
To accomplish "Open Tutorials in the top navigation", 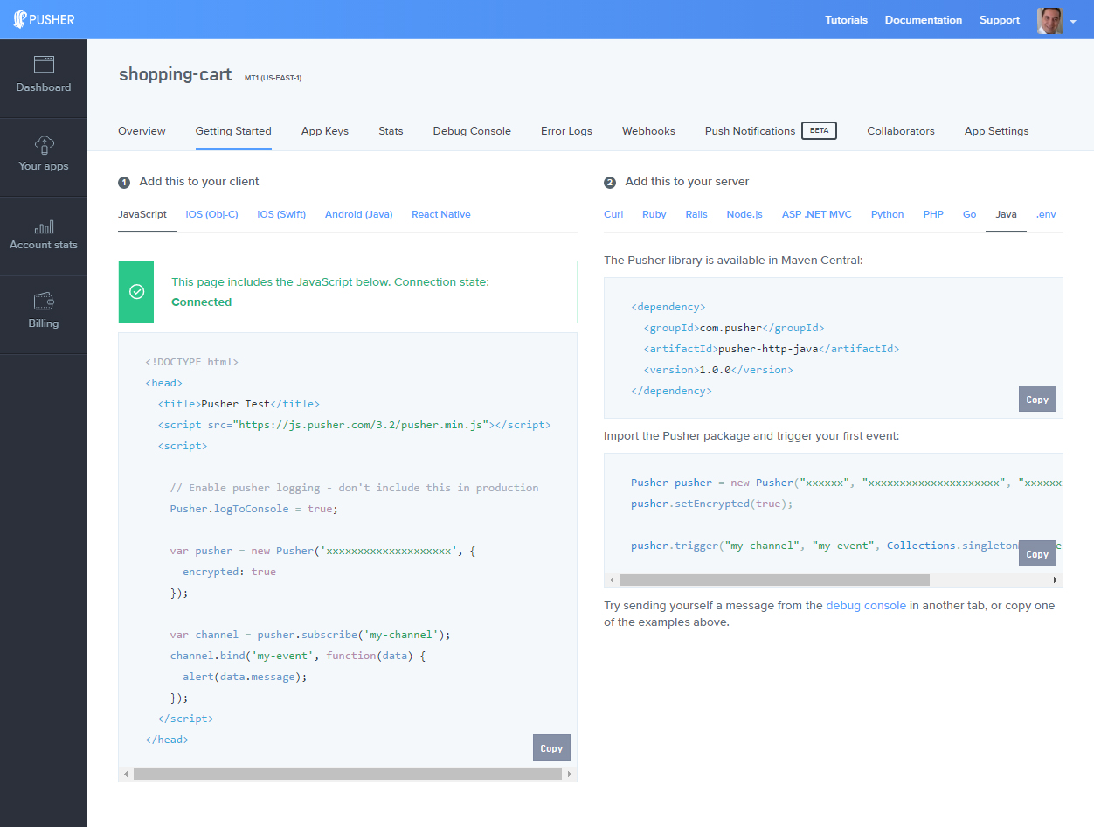I will point(846,19).
